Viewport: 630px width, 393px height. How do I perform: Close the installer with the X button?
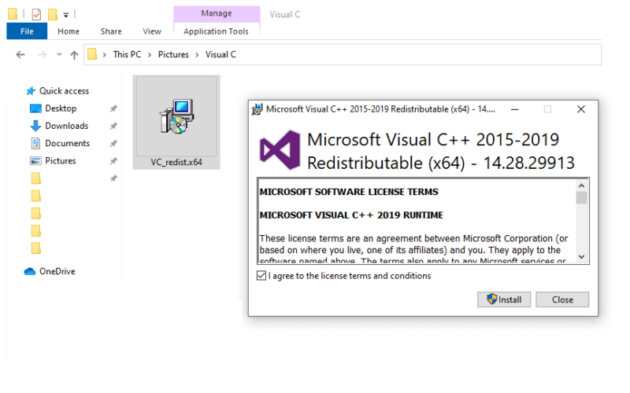click(581, 109)
